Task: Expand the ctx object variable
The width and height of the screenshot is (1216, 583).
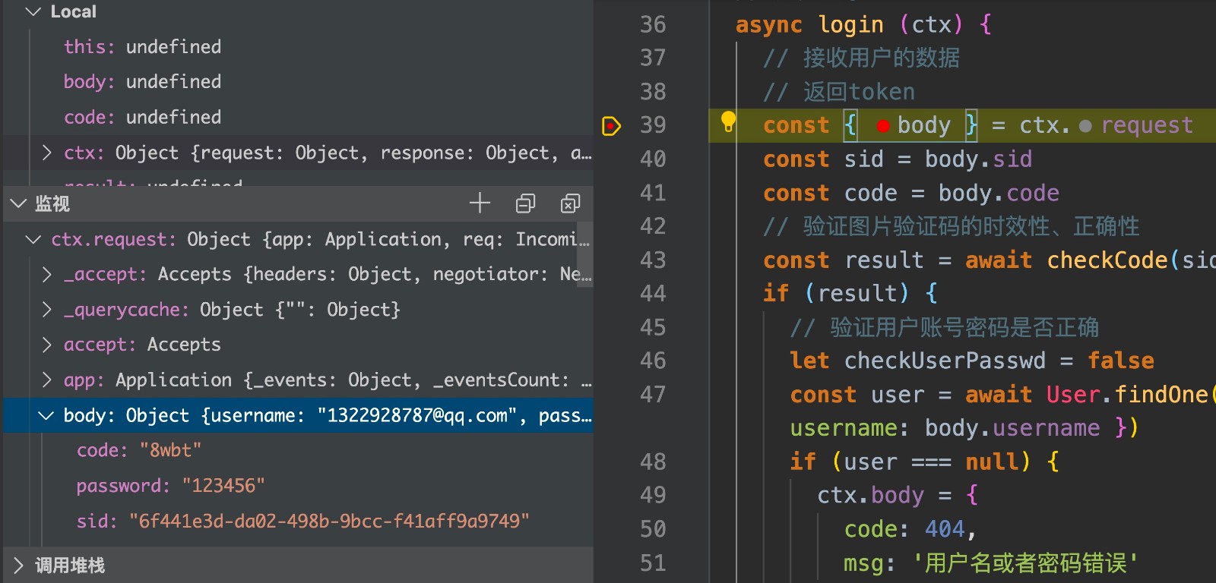Action: (47, 153)
